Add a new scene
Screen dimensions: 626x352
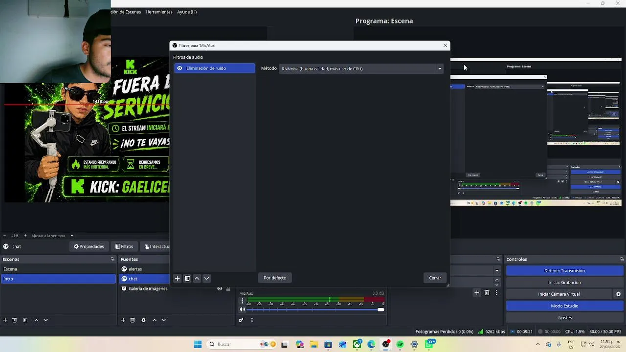point(5,320)
